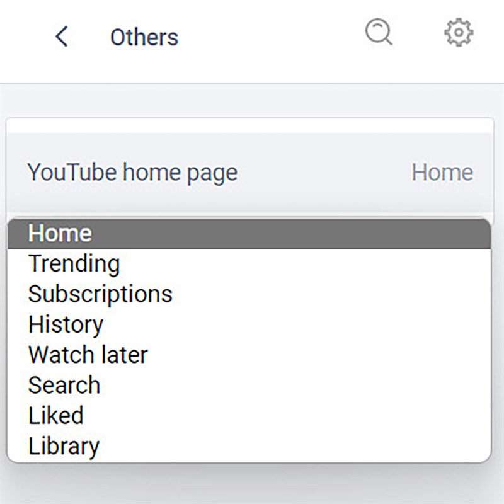
Task: Collapse the dropdown via the Home value
Action: tap(442, 172)
